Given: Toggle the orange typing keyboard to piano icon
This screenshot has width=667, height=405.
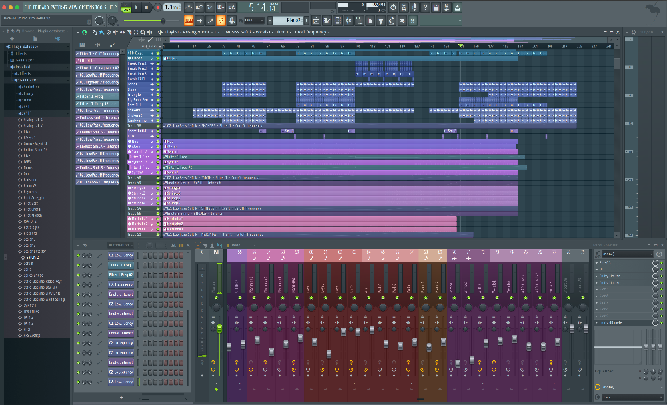Looking at the screenshot, I should 189,21.
